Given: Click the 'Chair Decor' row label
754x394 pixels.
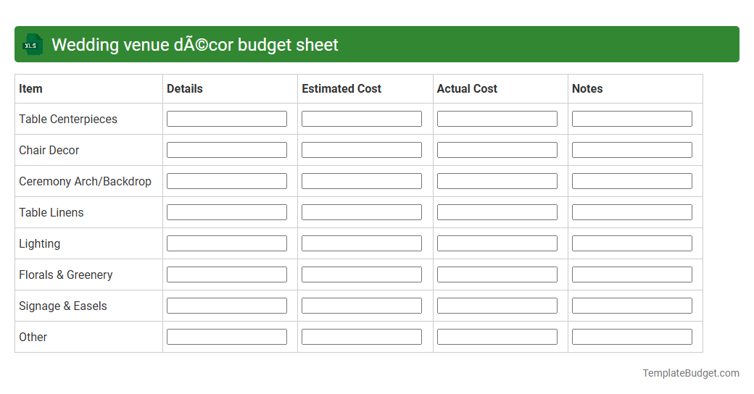Looking at the screenshot, I should (x=49, y=151).
